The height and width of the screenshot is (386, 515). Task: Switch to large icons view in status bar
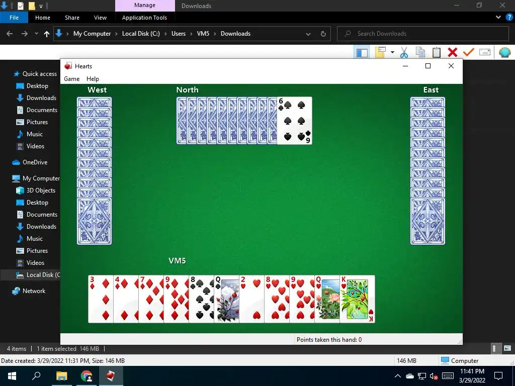[507, 348]
